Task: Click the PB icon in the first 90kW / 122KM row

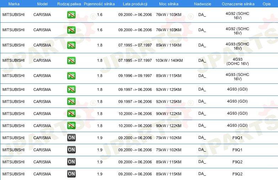Action: 71,114
